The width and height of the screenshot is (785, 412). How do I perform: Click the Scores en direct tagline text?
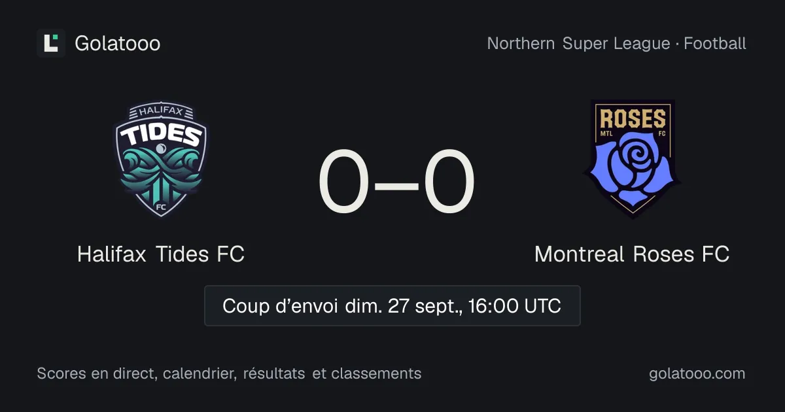click(x=229, y=373)
